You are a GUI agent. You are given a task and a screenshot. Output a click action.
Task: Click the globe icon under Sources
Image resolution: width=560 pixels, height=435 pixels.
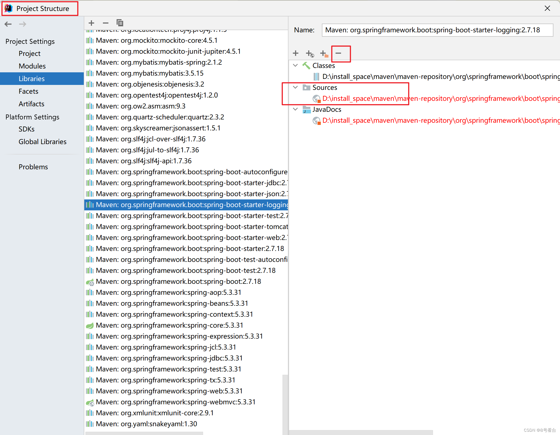coord(316,99)
